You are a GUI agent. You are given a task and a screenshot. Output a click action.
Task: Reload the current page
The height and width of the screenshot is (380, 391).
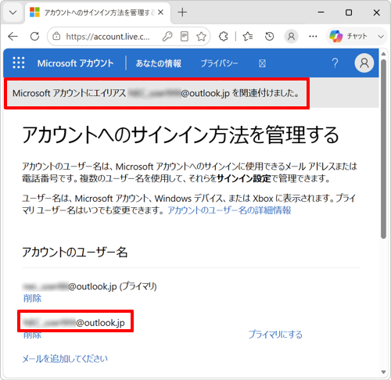pos(34,37)
